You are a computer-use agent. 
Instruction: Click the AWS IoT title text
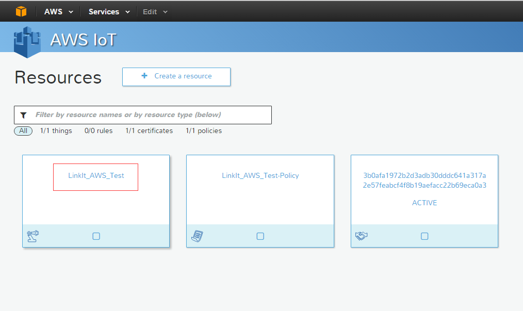tap(83, 40)
